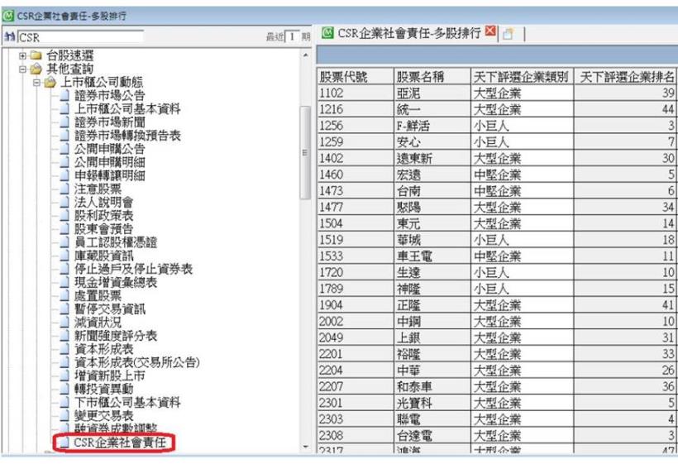
Task: Open 法人說明會 item
Action: point(104,203)
